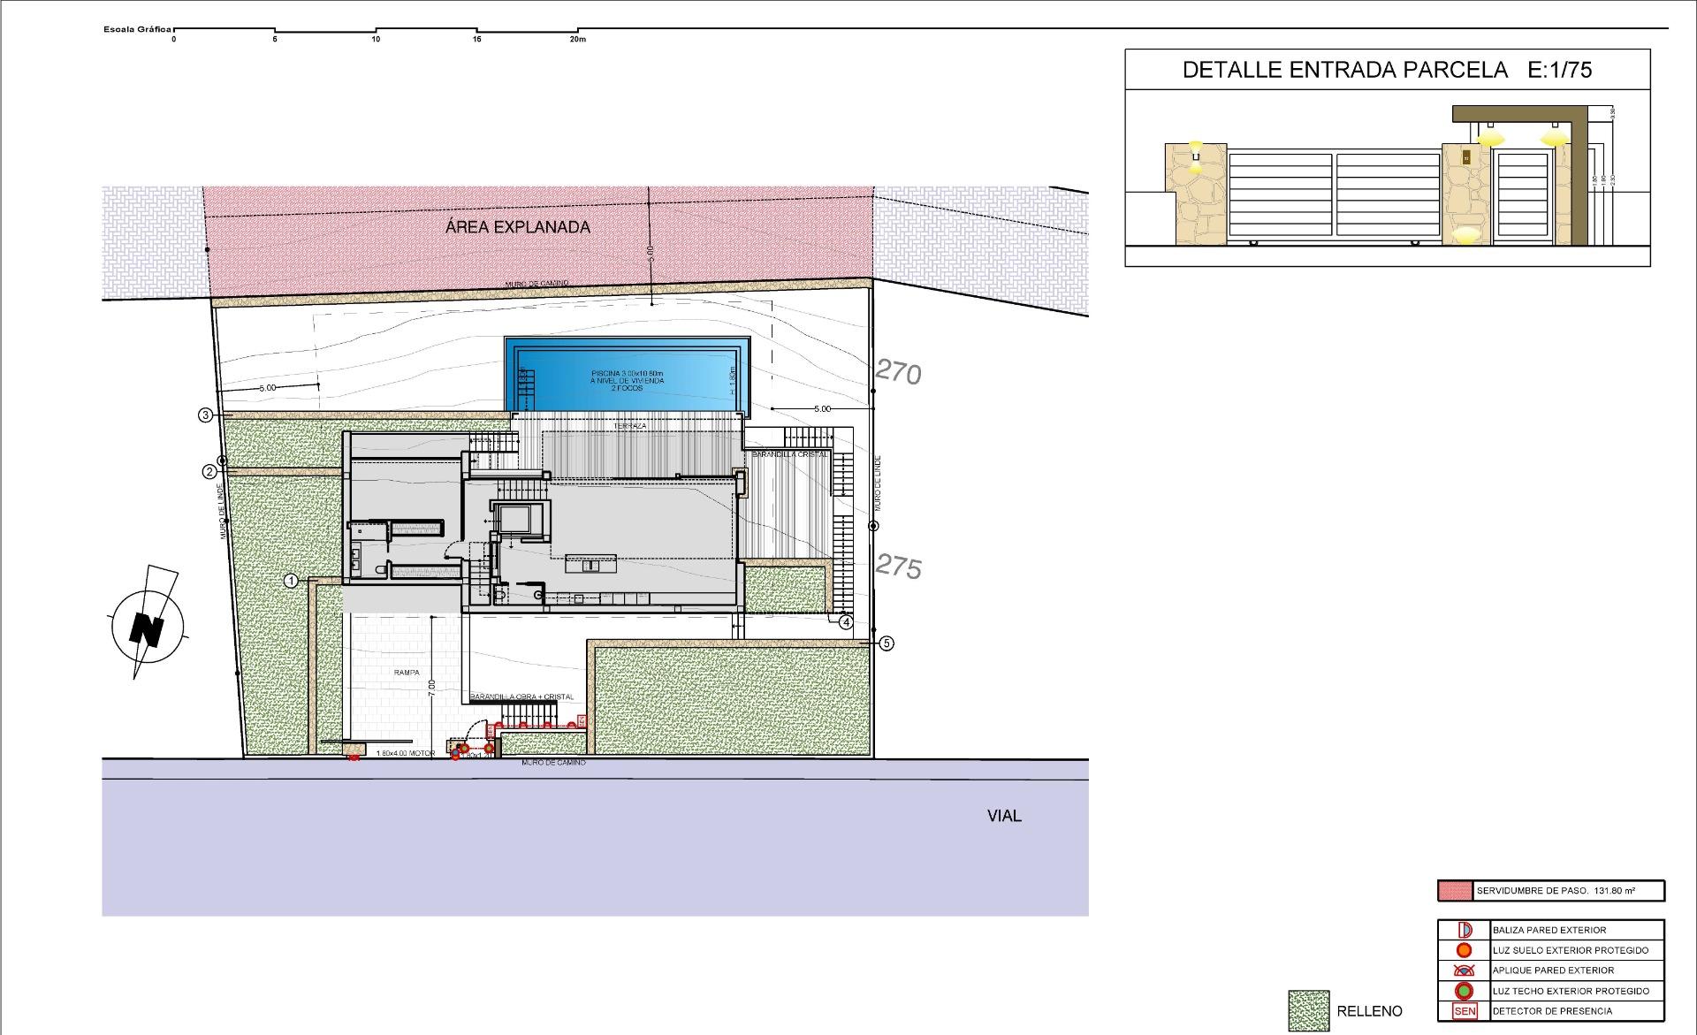Click the Área Explanada label
Image resolution: width=1697 pixels, height=1035 pixels.
[517, 227]
